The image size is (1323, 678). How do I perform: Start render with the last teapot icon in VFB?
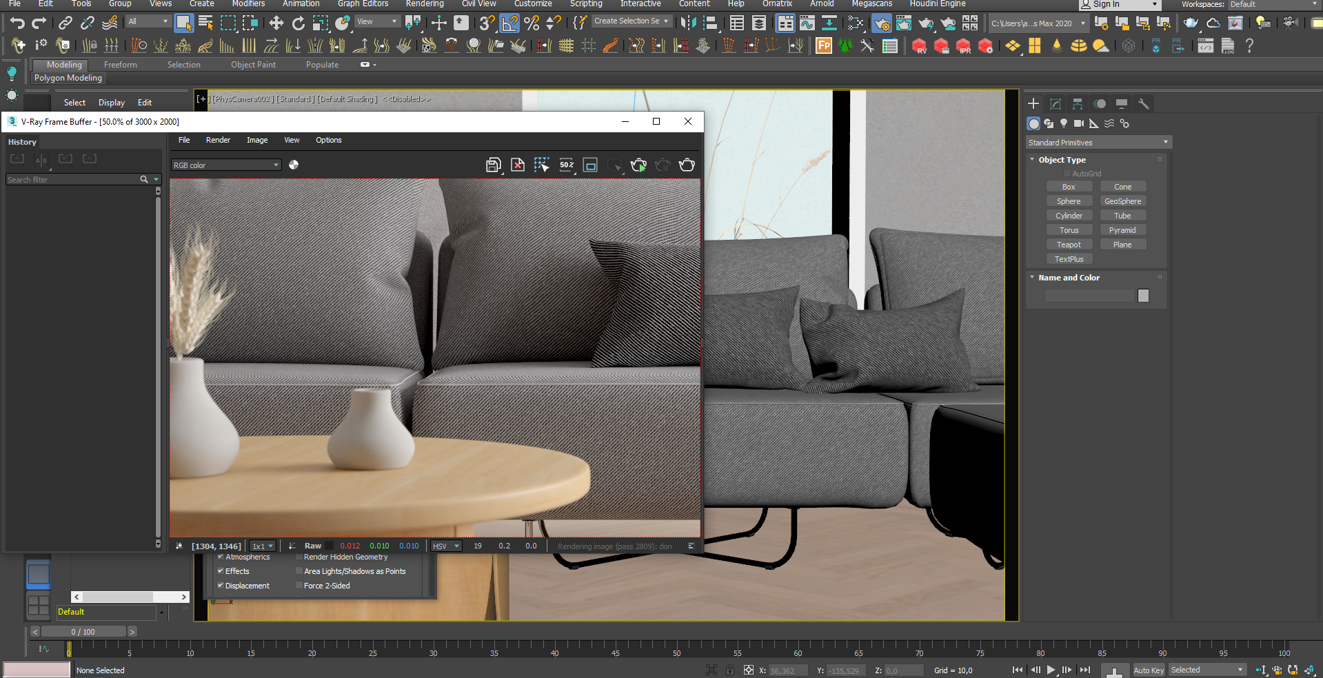click(687, 165)
